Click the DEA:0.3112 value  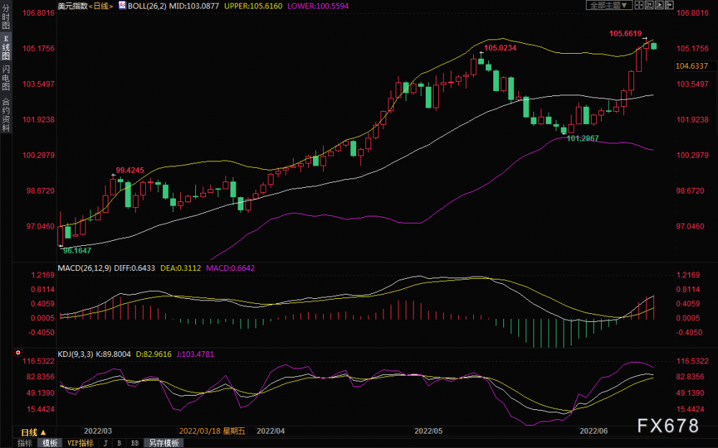[180, 268]
